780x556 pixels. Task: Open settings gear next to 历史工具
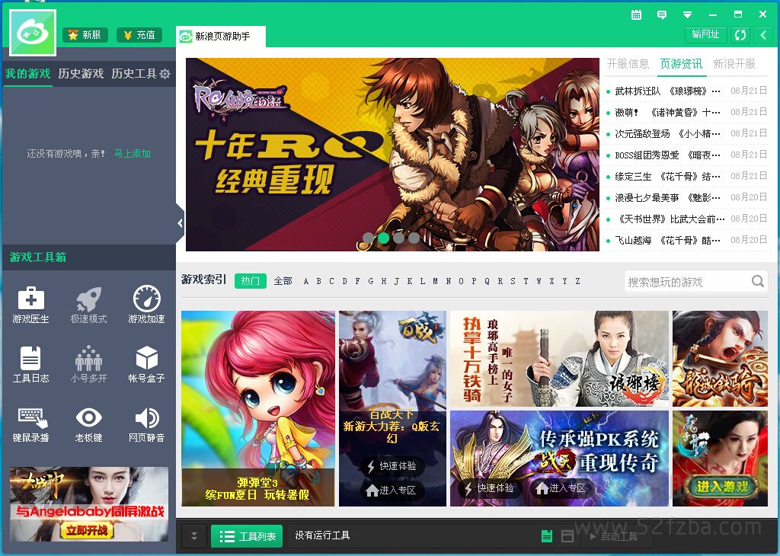tap(165, 74)
